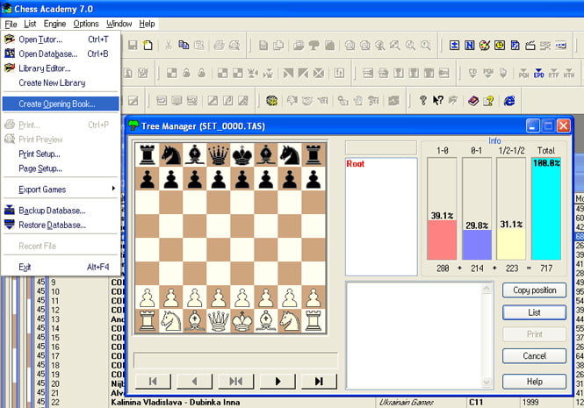Step forward one move with right arrow button
Screen dimensions: 584x408
(x=278, y=381)
